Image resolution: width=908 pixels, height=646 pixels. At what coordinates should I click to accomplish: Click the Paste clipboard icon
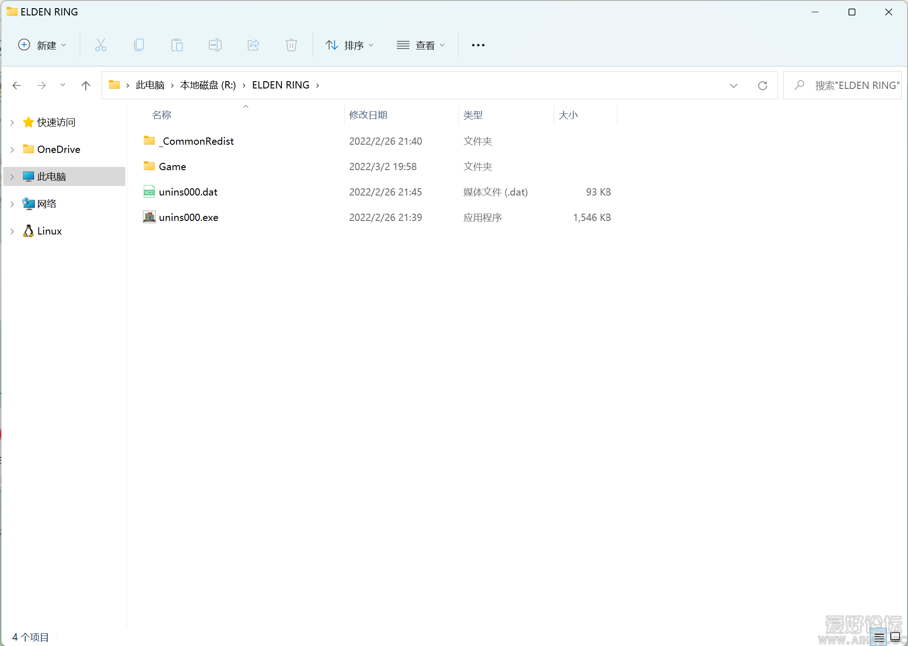177,45
